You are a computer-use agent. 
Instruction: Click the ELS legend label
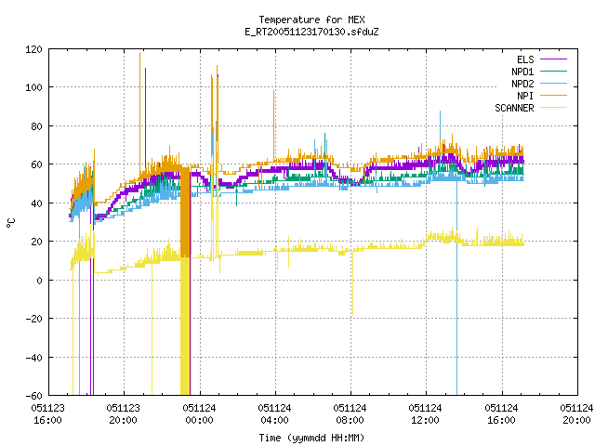click(525, 59)
